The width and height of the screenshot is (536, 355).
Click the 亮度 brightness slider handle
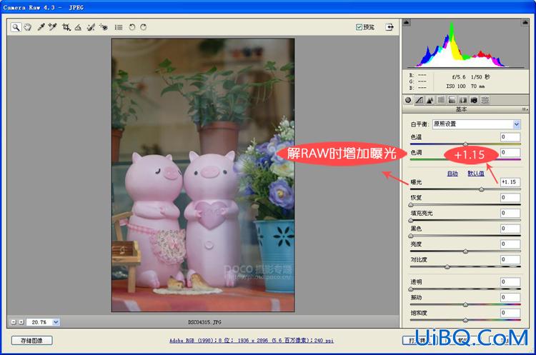point(465,251)
